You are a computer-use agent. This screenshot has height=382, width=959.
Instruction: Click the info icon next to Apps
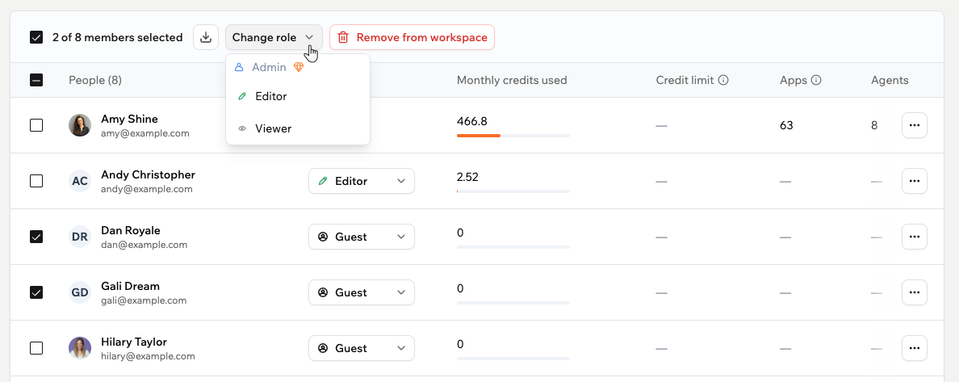816,80
